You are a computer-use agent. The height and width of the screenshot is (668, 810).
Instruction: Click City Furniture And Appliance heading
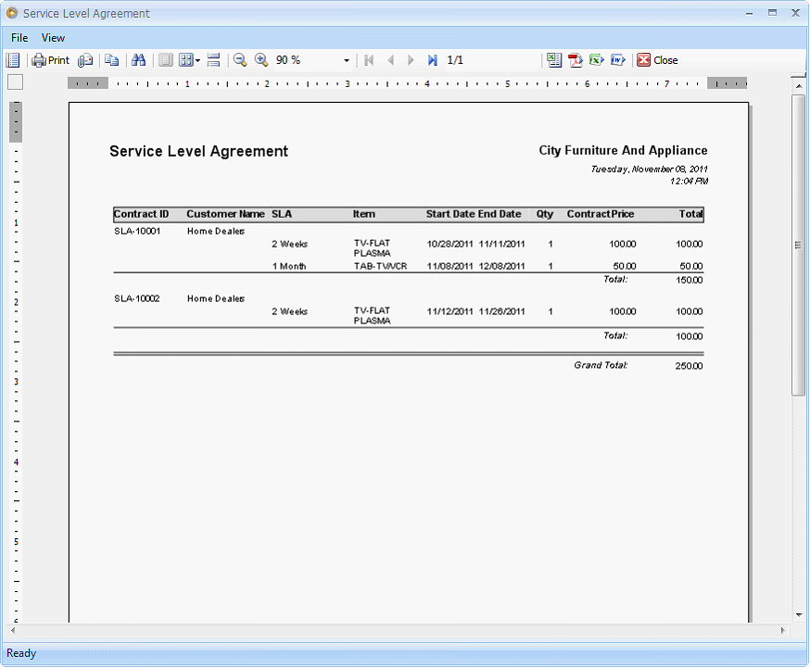pos(623,150)
